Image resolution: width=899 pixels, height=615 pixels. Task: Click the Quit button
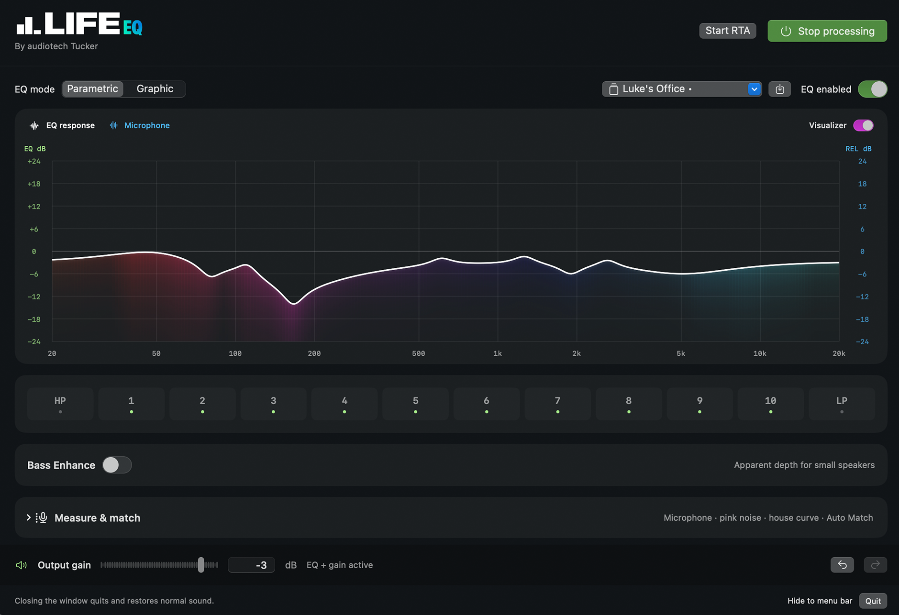click(873, 601)
